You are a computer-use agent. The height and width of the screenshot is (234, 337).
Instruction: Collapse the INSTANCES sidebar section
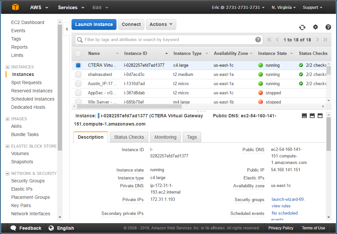click(8, 67)
